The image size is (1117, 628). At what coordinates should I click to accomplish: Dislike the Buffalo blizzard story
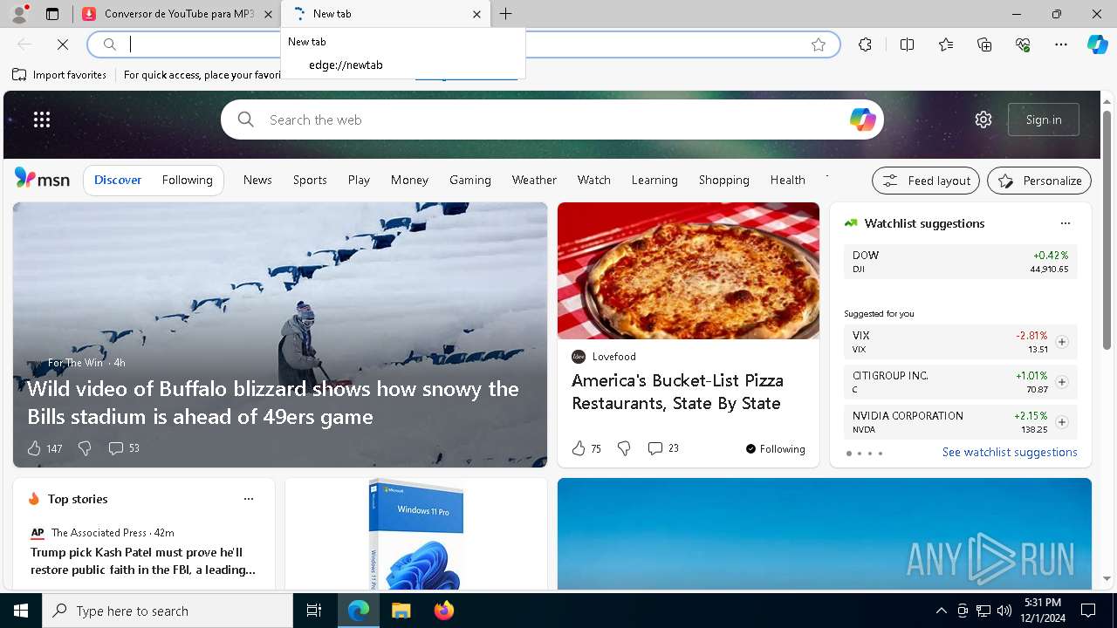point(85,448)
